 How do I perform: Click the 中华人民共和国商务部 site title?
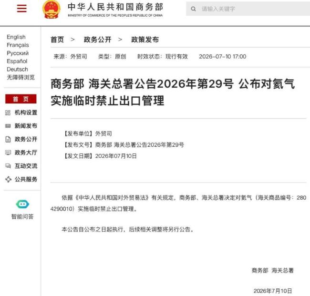click(x=115, y=7)
